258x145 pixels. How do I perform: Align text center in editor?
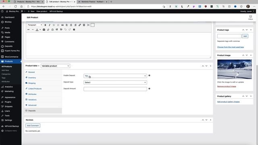71,25
